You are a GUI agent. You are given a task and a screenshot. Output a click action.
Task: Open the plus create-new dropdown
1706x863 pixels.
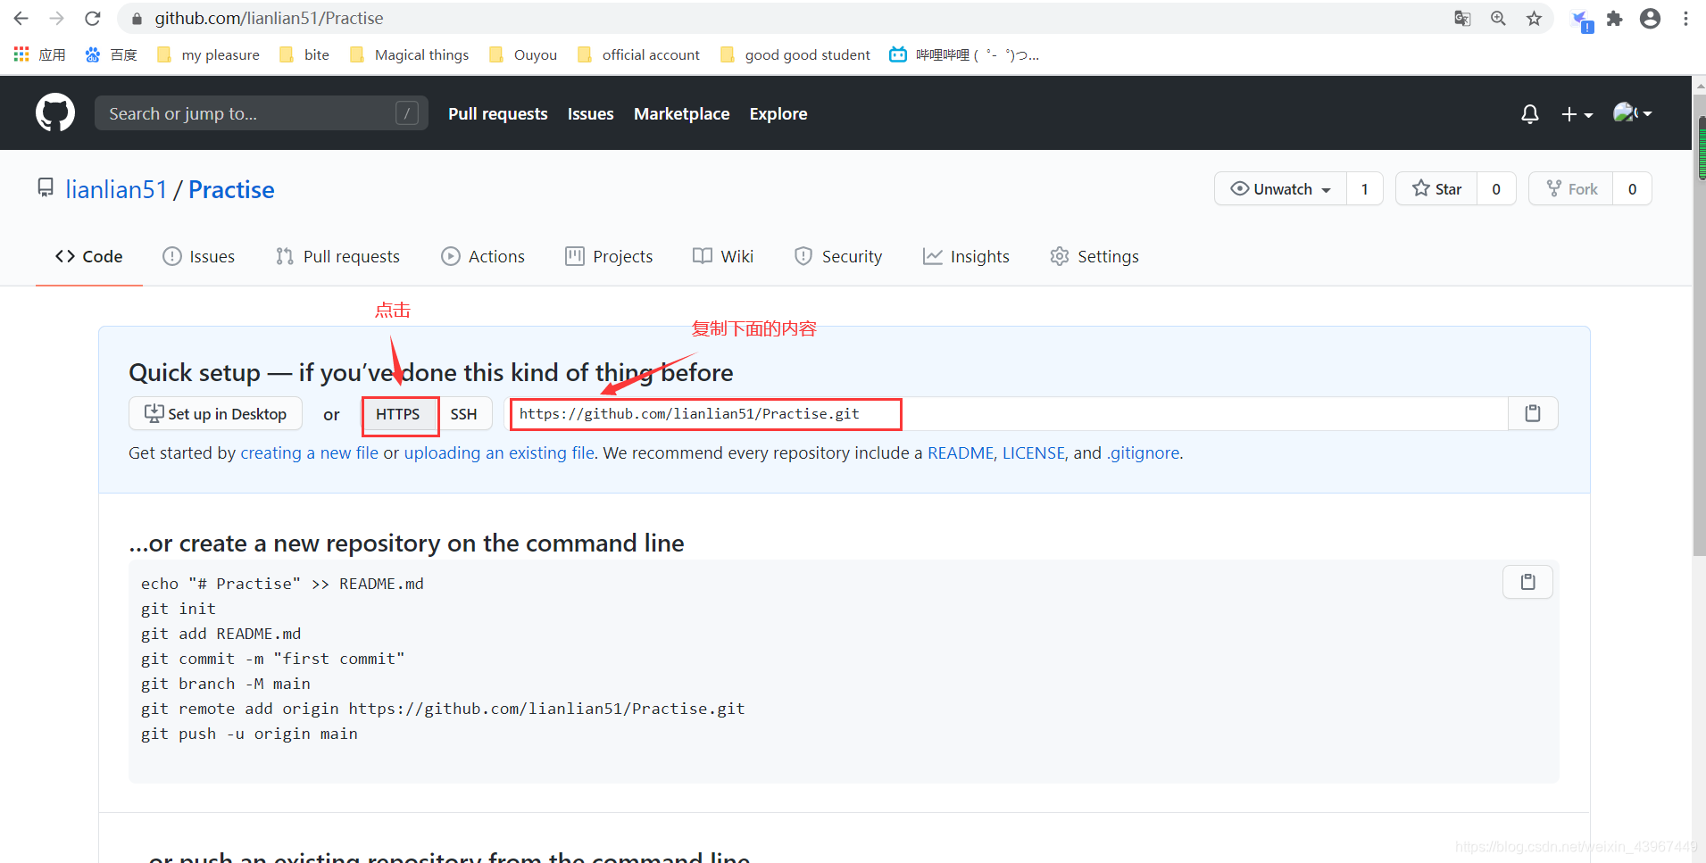pyautogui.click(x=1577, y=114)
